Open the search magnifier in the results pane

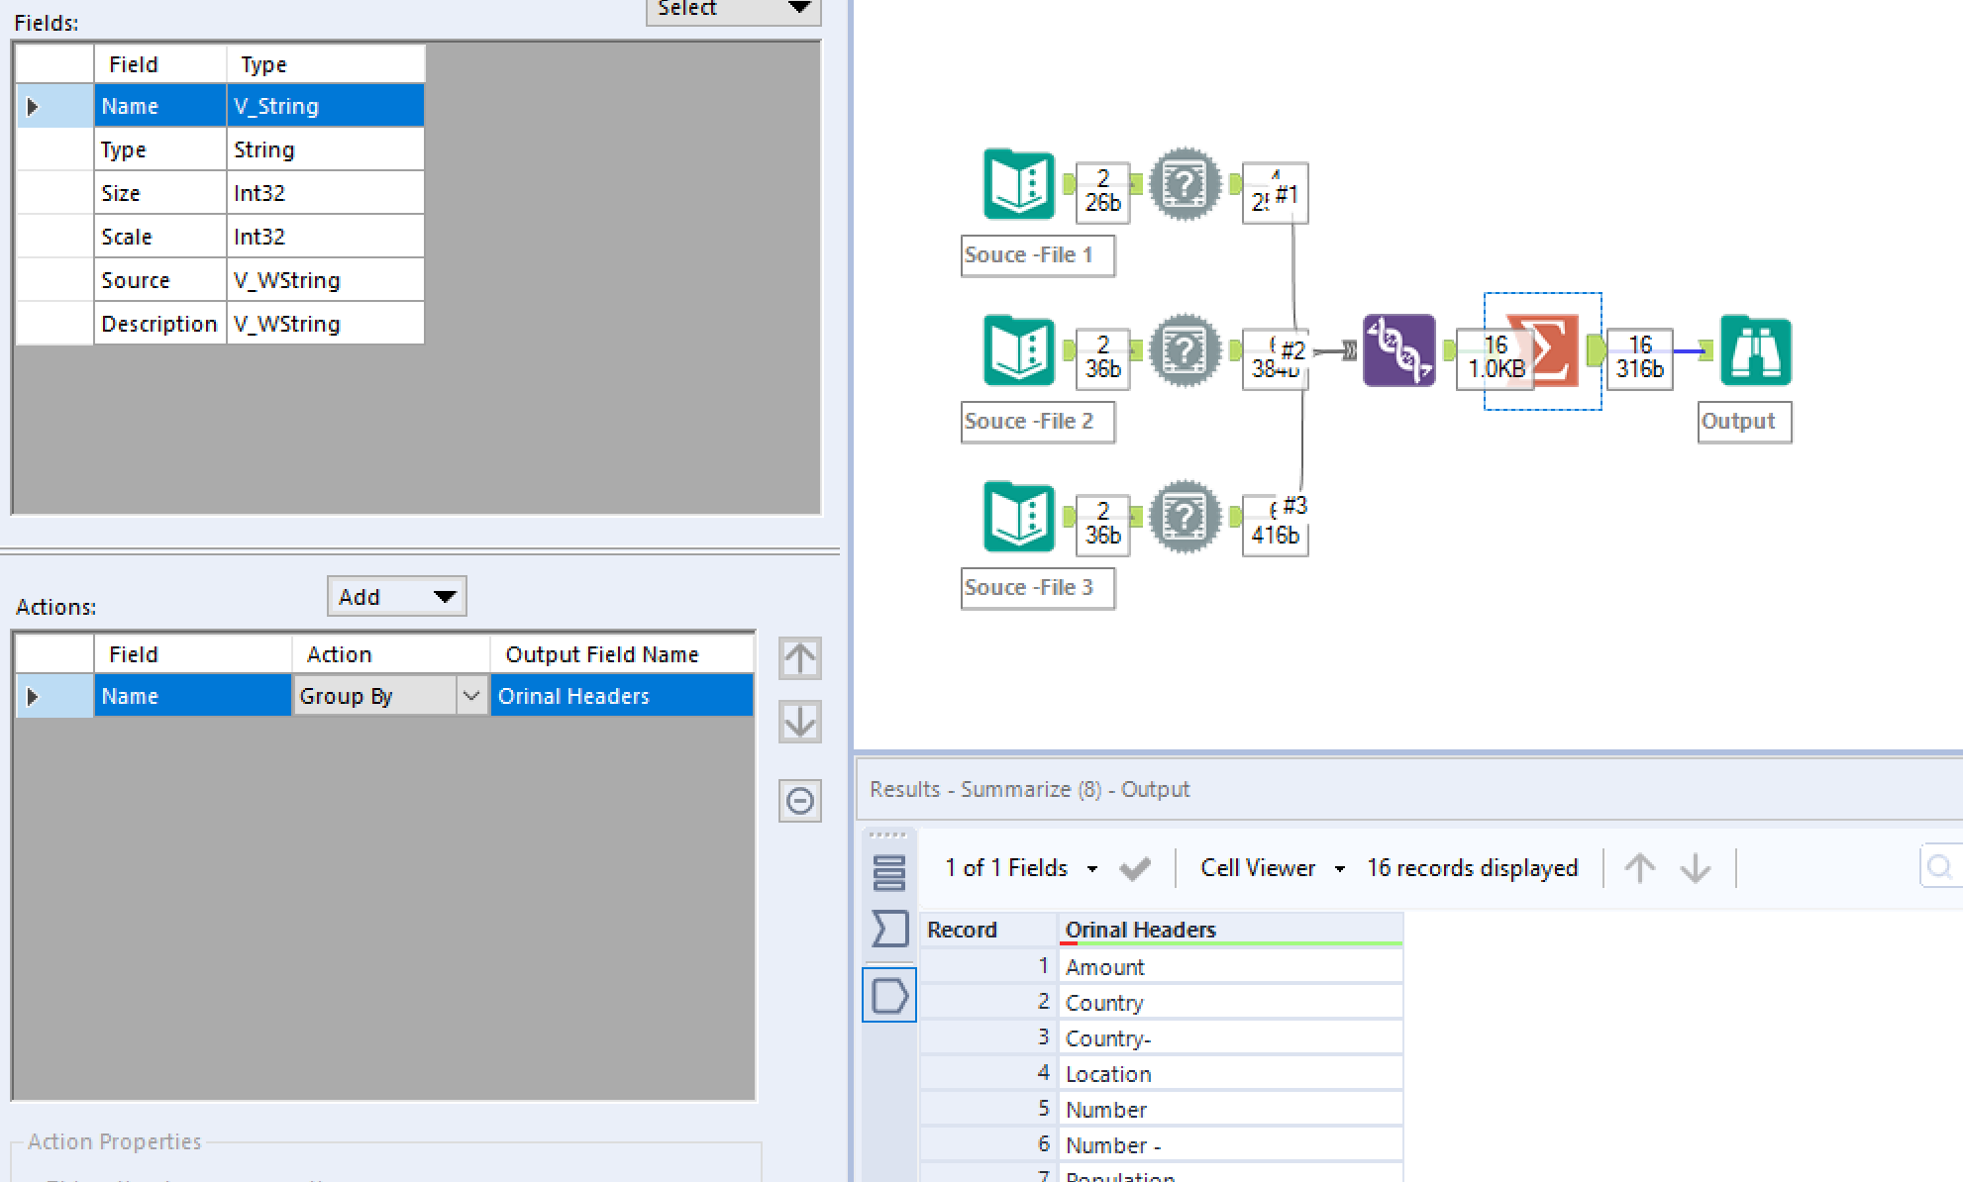(1940, 867)
